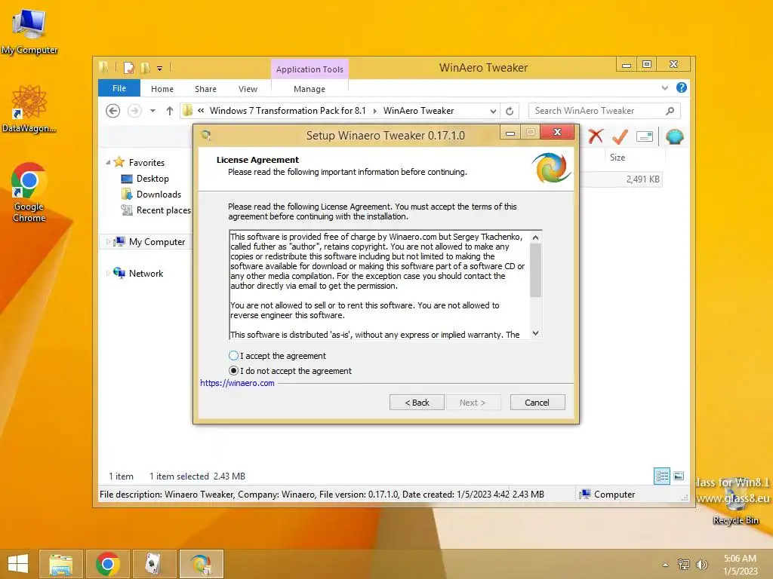Open Explorer help question mark
This screenshot has width=773, height=579.
[x=682, y=87]
